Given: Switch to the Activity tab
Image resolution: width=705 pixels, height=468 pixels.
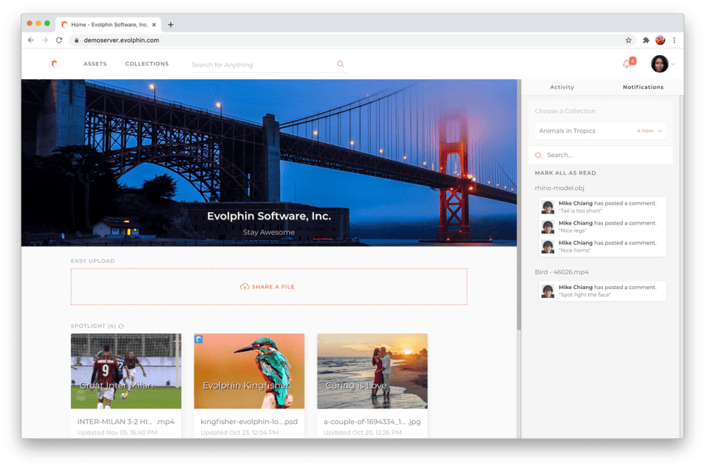Looking at the screenshot, I should (x=562, y=87).
